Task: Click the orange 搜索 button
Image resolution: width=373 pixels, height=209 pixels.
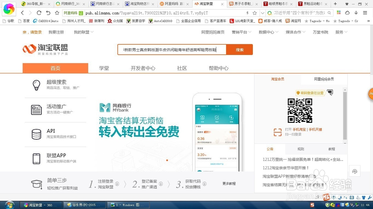Action: [x=239, y=49]
